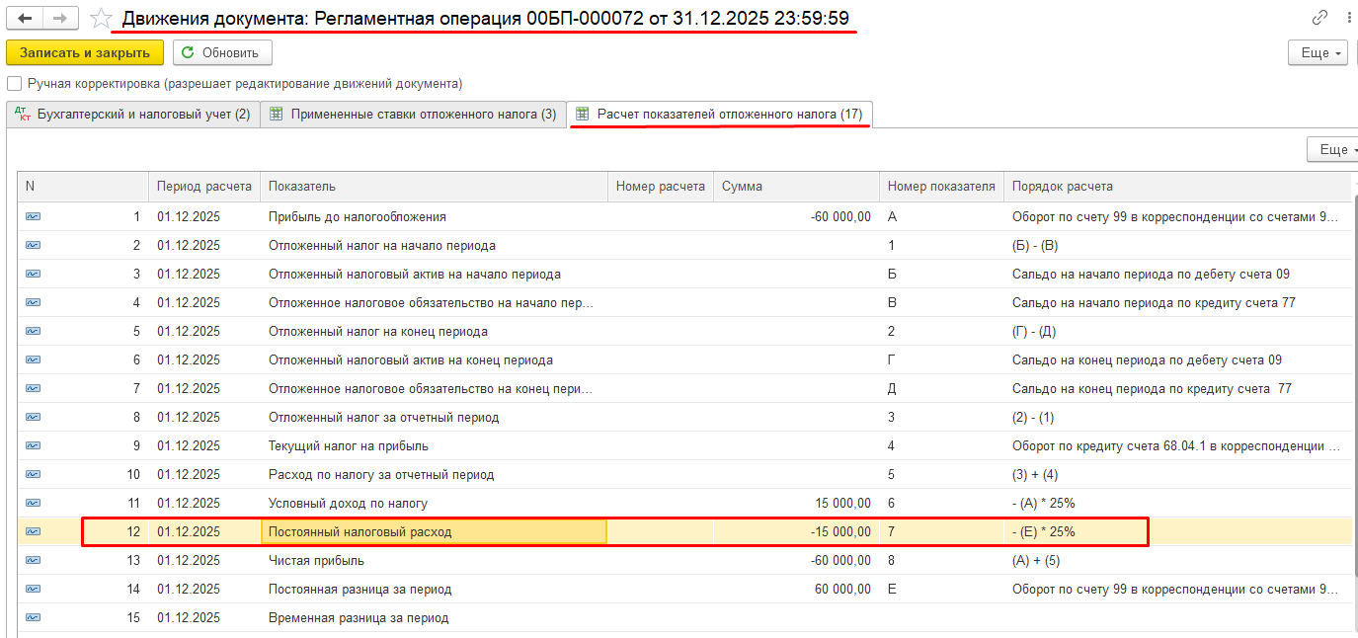Add document to favorites with star icon
Image resolution: width=1358 pixels, height=638 pixels.
click(x=100, y=19)
